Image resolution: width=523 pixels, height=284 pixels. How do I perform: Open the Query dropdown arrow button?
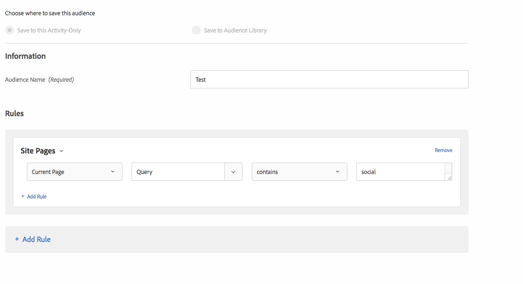(234, 172)
